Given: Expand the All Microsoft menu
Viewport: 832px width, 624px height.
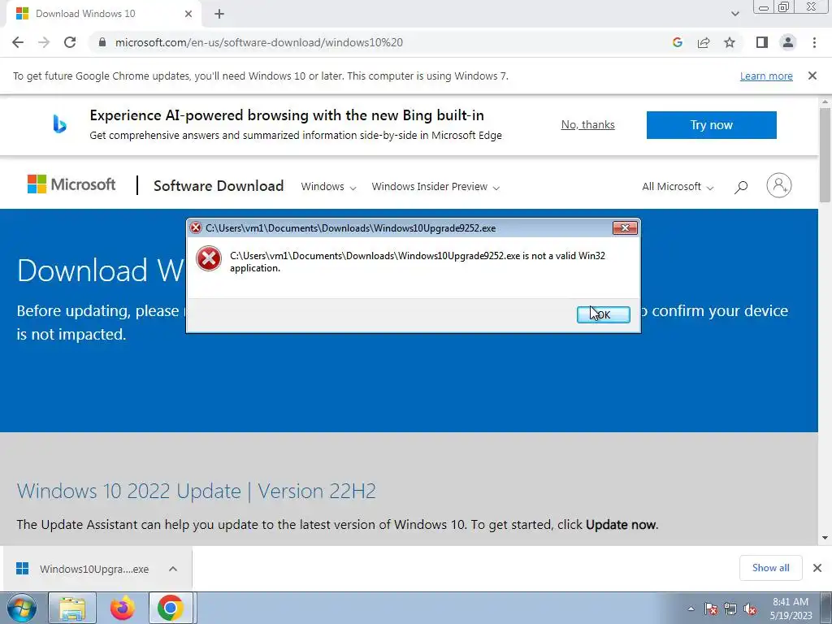Looking at the screenshot, I should [678, 187].
